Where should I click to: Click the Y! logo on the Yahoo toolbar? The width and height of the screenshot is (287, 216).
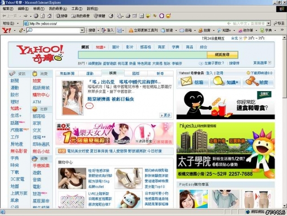(x=6, y=30)
